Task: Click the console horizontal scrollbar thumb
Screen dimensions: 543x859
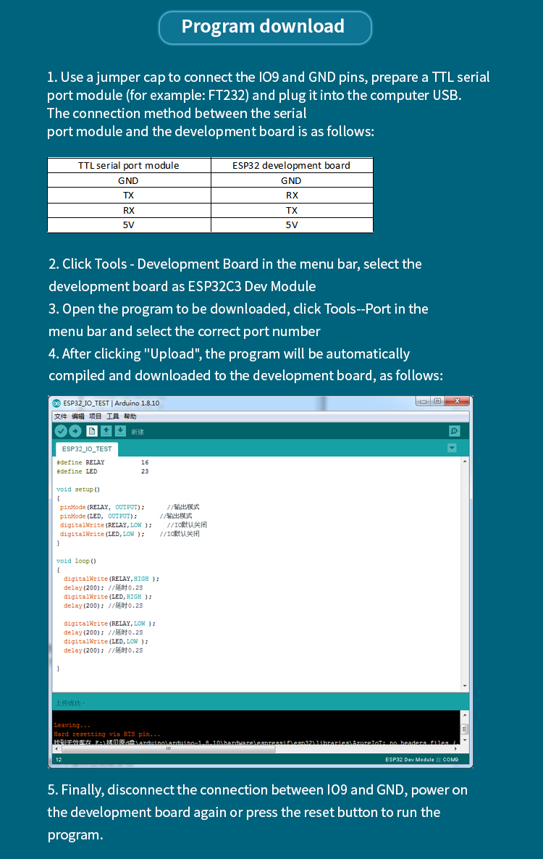Action: 168,748
